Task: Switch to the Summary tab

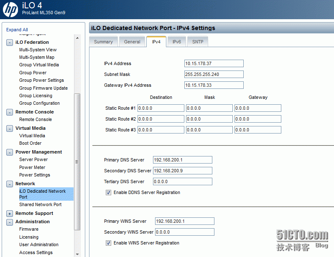Action: (104, 42)
